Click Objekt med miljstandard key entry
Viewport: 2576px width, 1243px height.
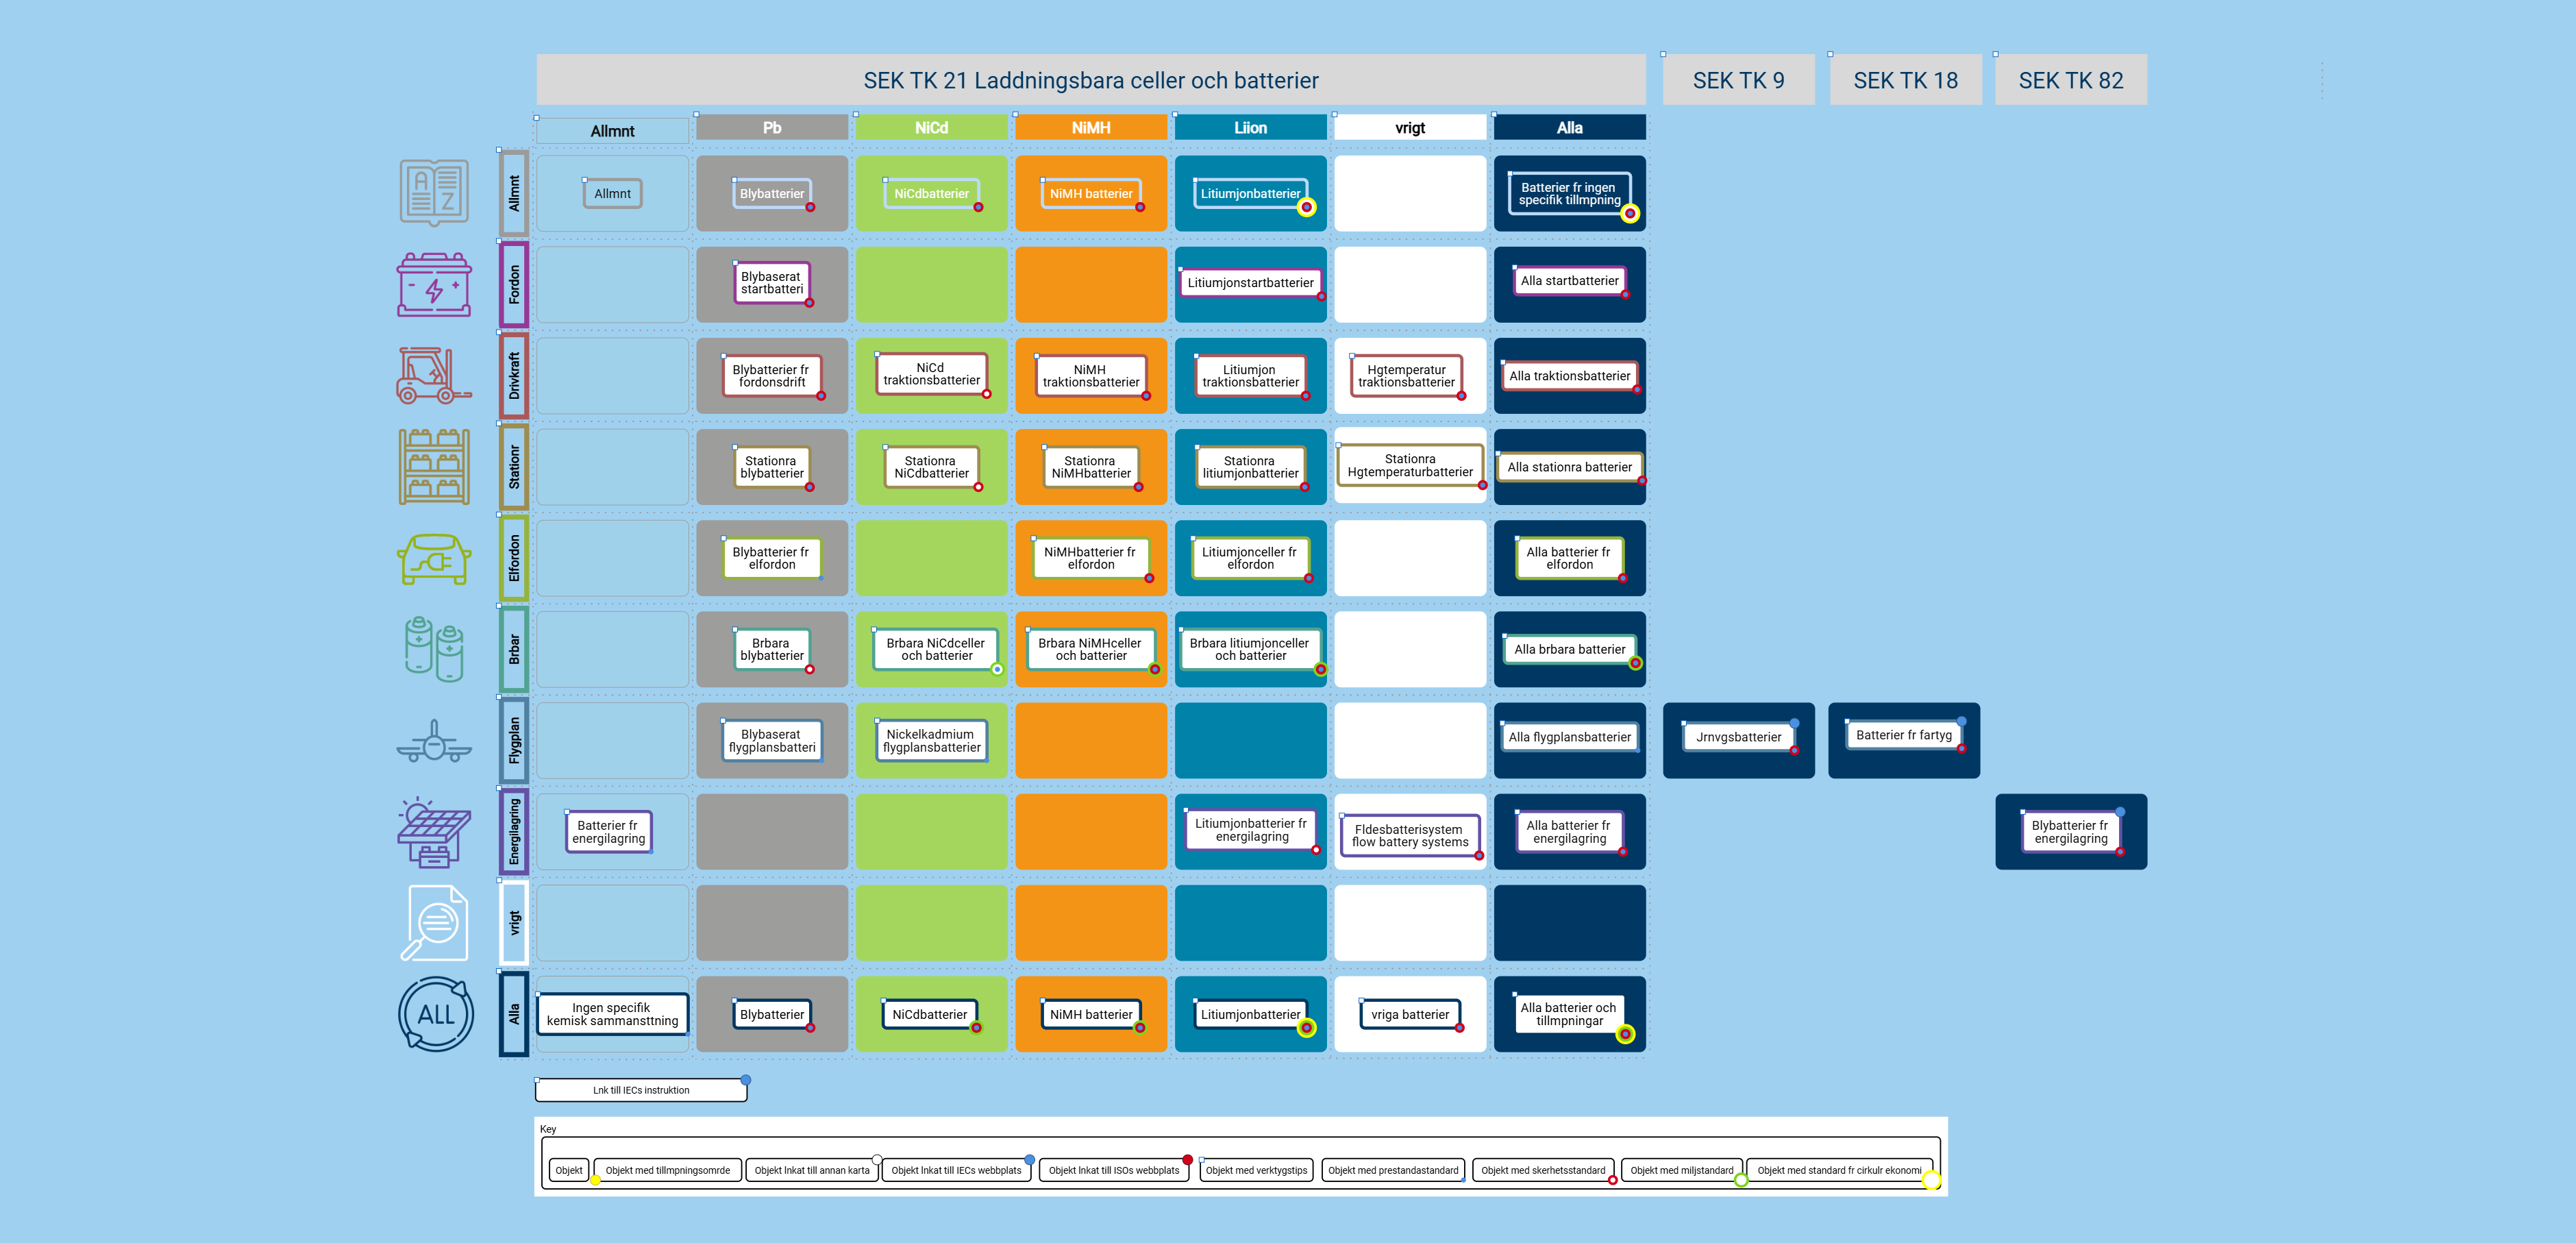point(1681,1170)
